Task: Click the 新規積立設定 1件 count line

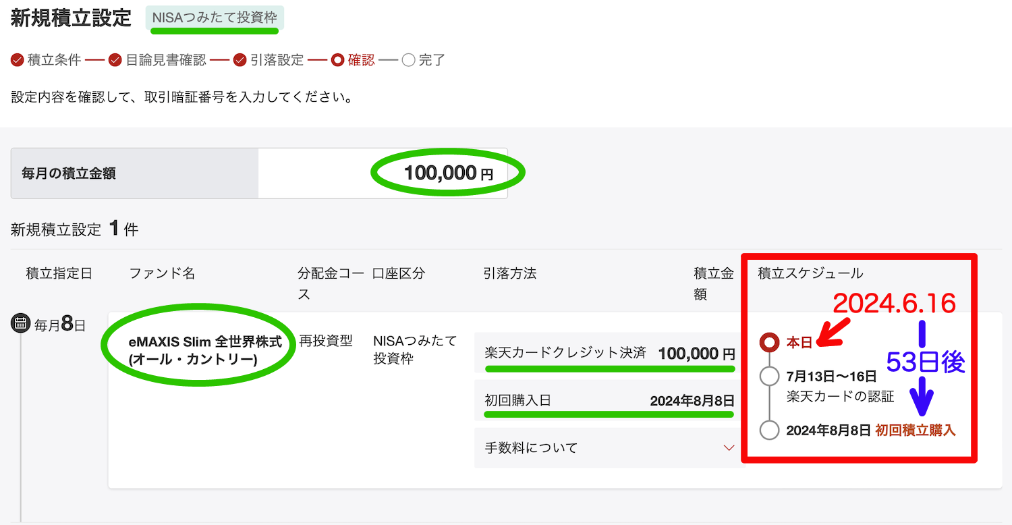Action: point(74,229)
